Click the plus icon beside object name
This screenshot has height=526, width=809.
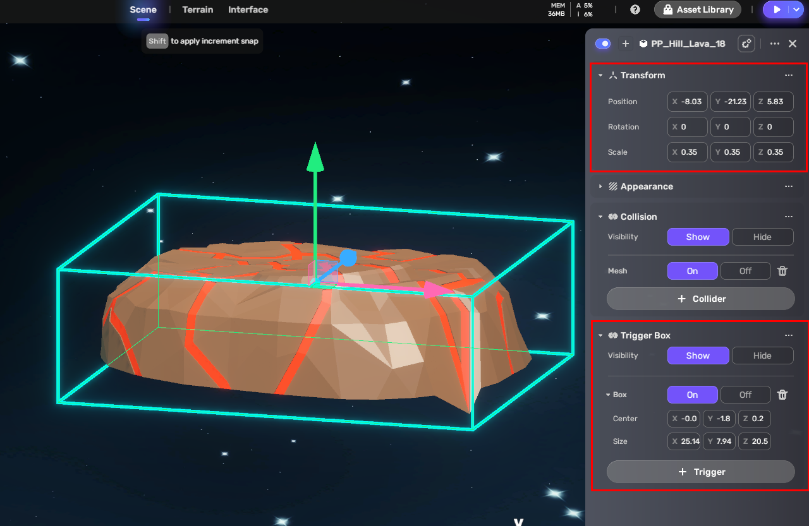pos(626,44)
